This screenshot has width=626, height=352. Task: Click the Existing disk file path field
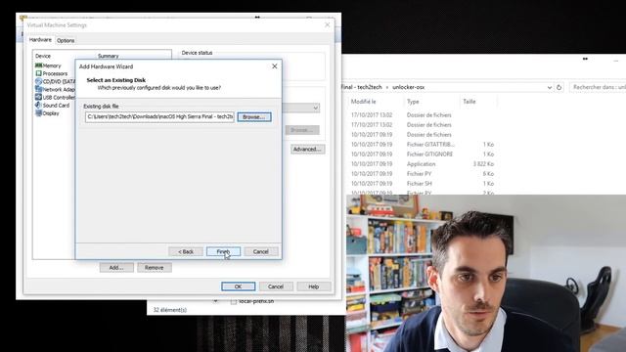coord(159,117)
